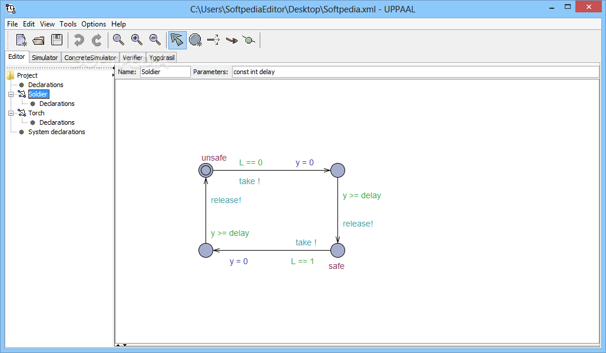
Task: Click the left-side 'y >= delay' guard
Action: (x=230, y=233)
